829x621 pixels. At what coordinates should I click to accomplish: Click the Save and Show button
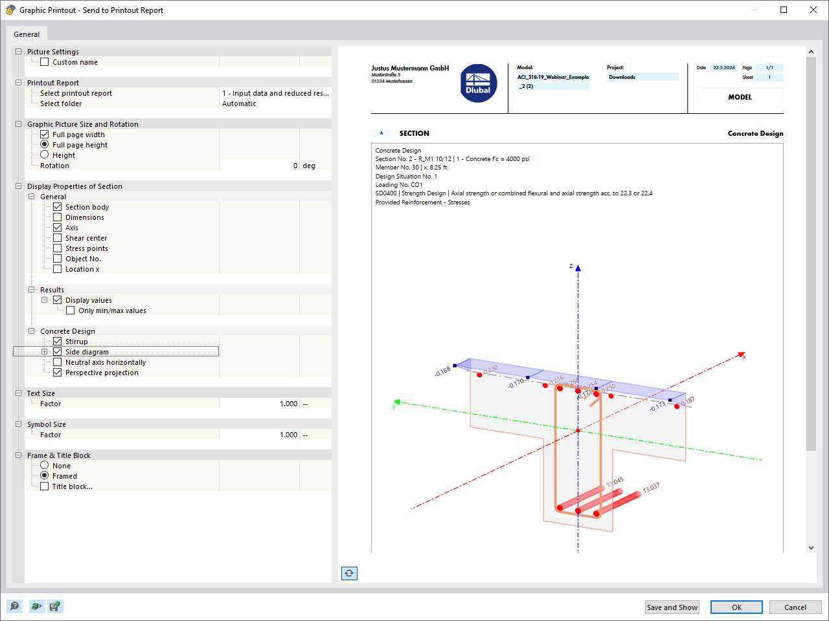pyautogui.click(x=672, y=607)
